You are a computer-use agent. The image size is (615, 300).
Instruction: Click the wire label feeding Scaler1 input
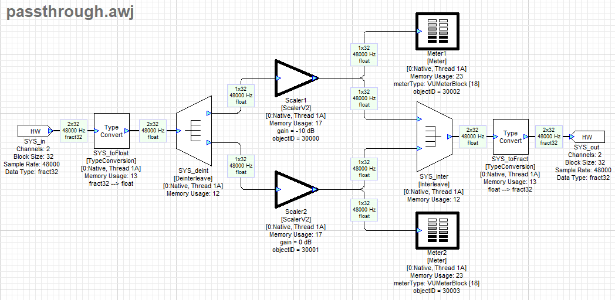pyautogui.click(x=241, y=94)
